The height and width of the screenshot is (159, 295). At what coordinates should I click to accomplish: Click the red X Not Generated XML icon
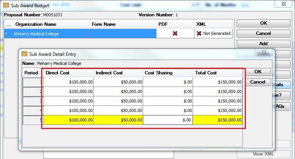pyautogui.click(x=199, y=33)
